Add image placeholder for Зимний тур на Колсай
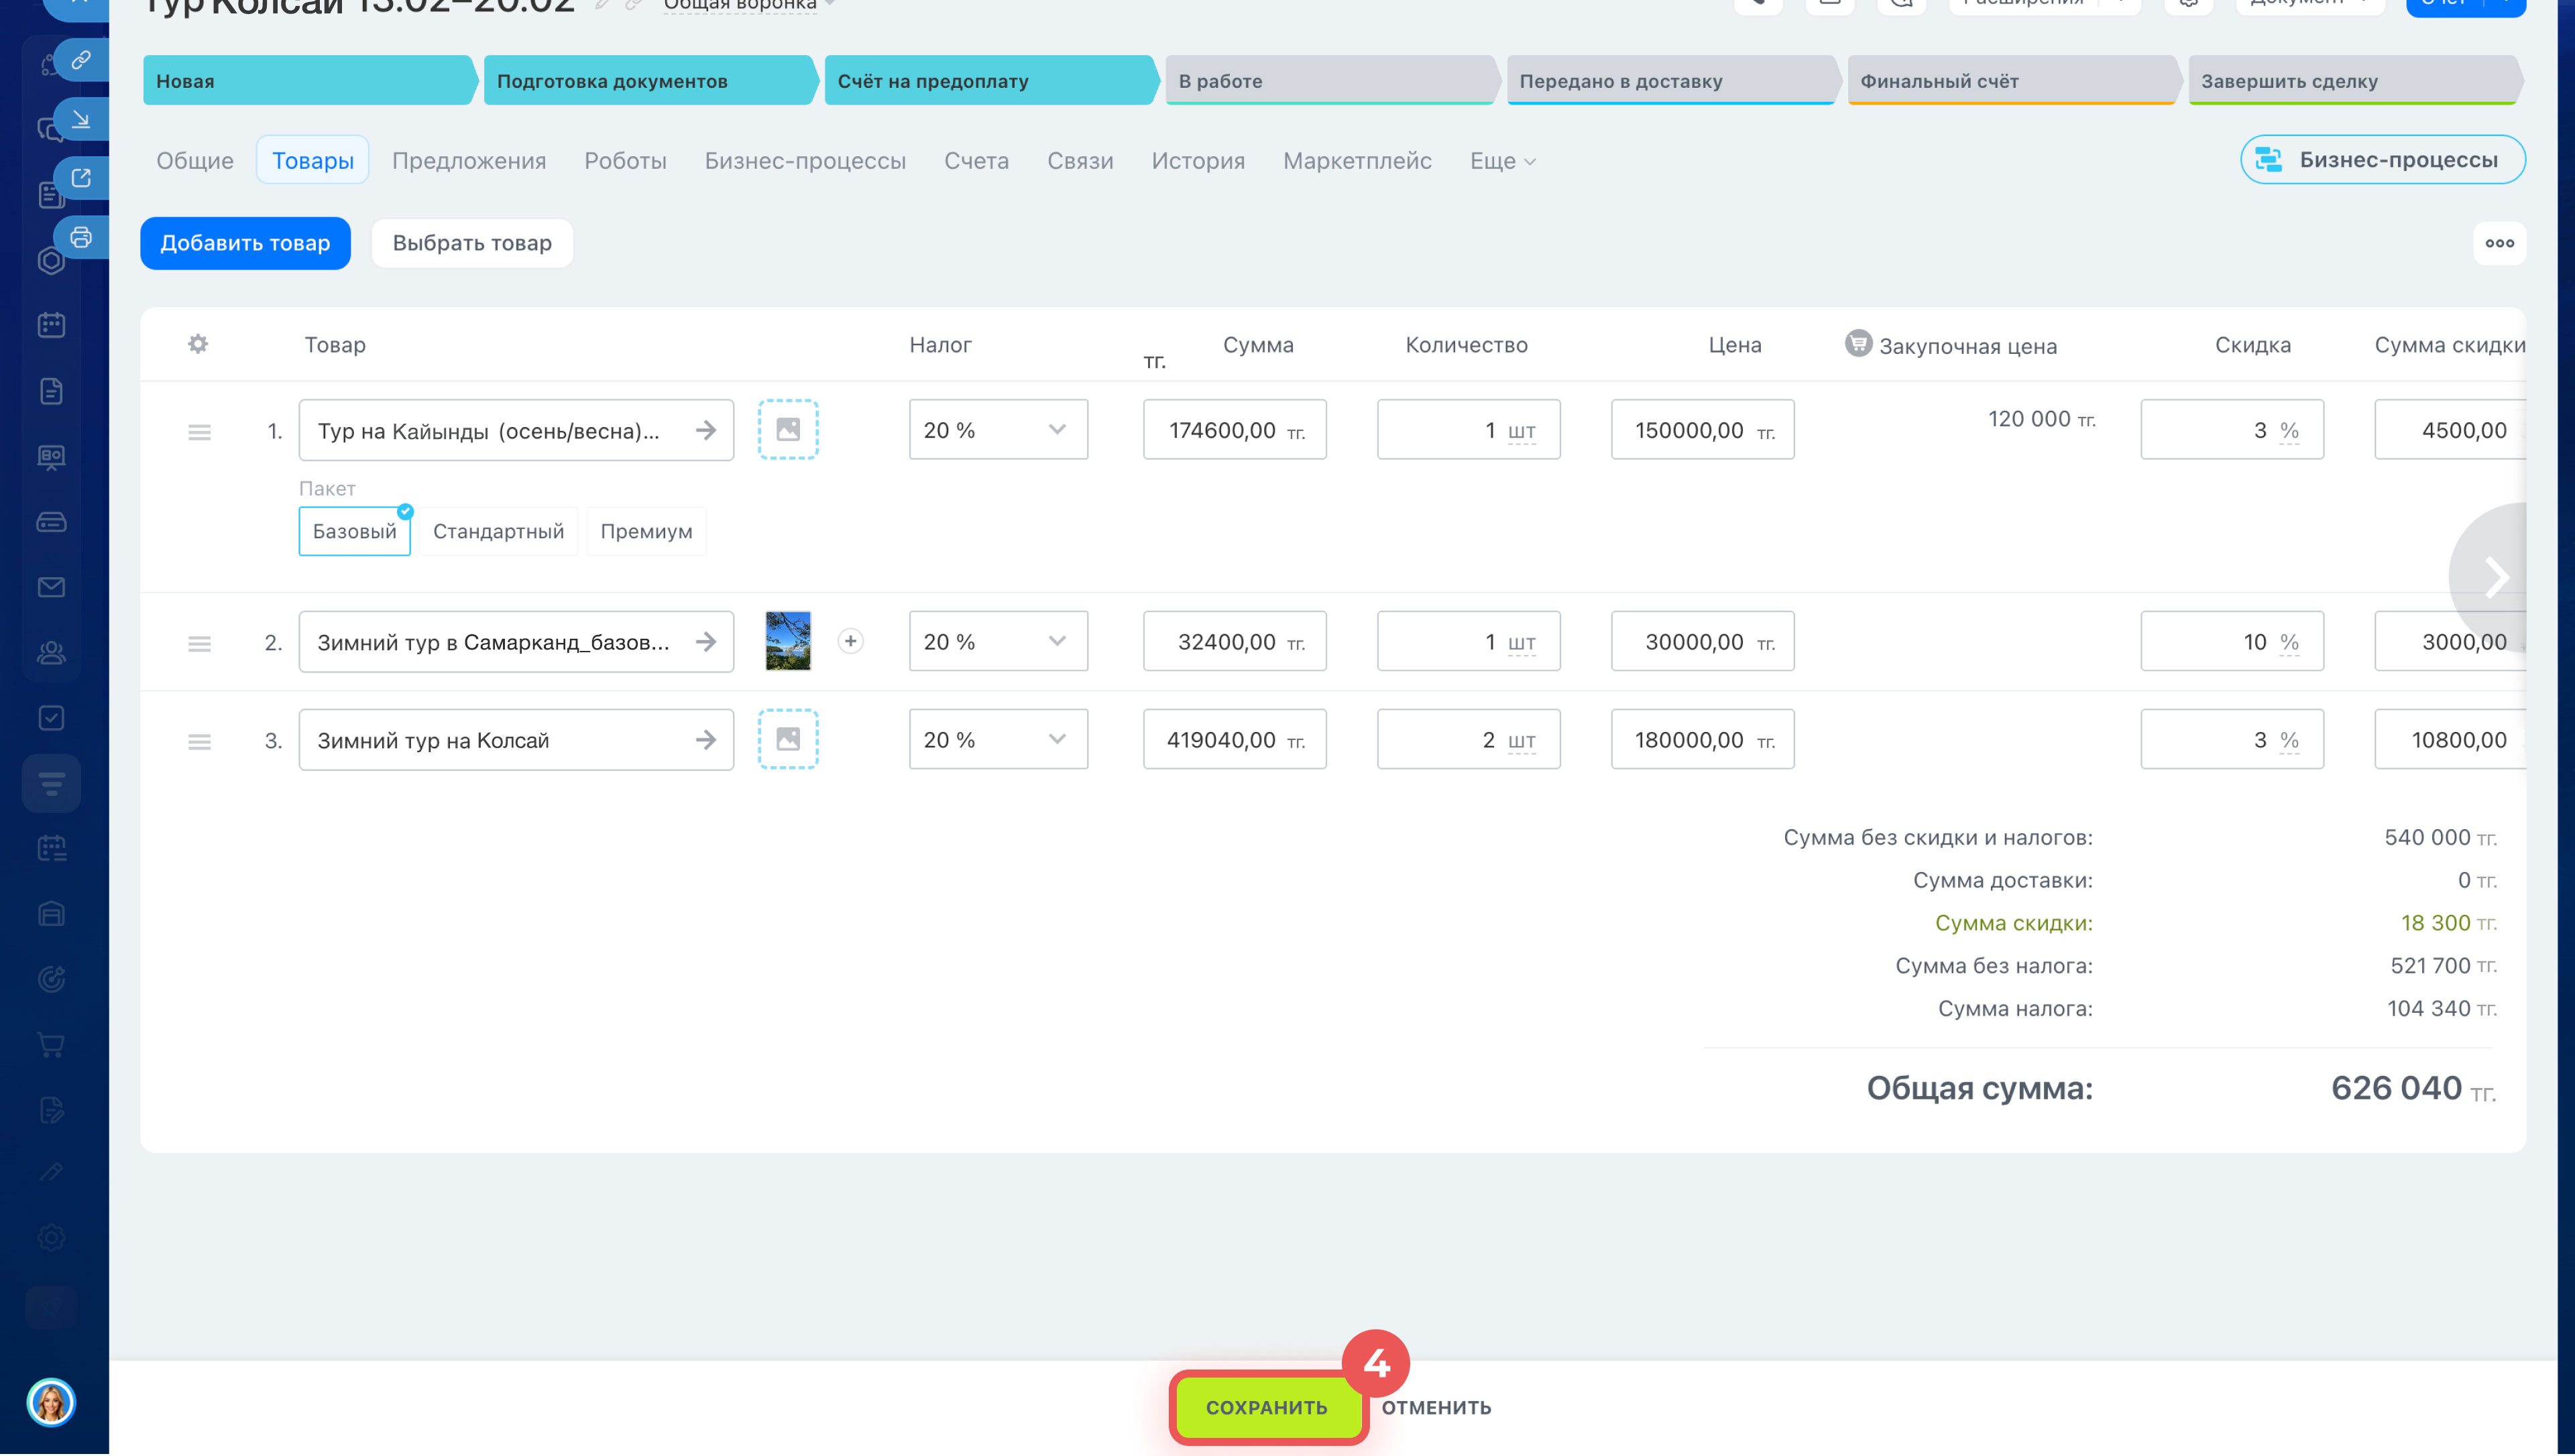 pyautogui.click(x=788, y=739)
